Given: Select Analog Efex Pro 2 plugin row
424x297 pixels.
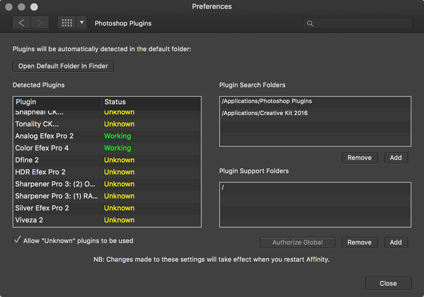Looking at the screenshot, I should 107,136.
